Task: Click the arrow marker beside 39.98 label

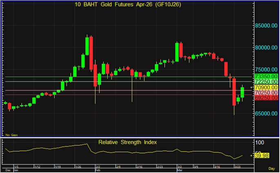Action: [252, 156]
